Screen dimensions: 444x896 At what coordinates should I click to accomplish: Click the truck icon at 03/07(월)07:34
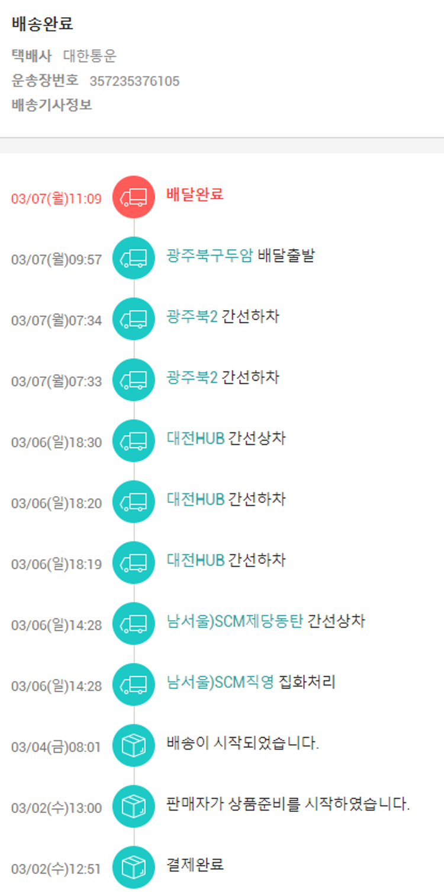pyautogui.click(x=134, y=319)
